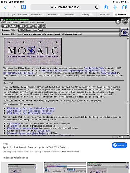Viewport: 130px width, 173px height.
Task: Click Mosaic open-document toolbar icon
Action: tap(3, 26)
